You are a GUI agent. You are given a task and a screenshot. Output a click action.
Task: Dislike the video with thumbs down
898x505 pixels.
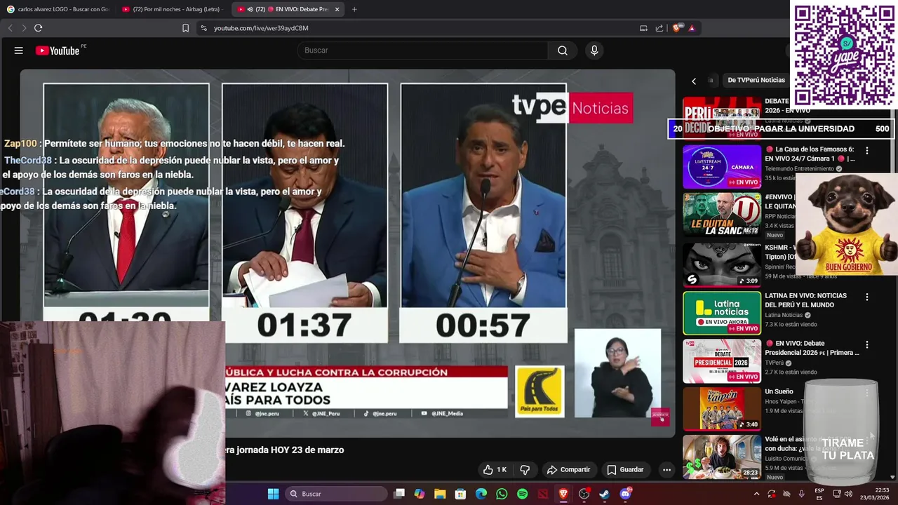click(x=525, y=470)
